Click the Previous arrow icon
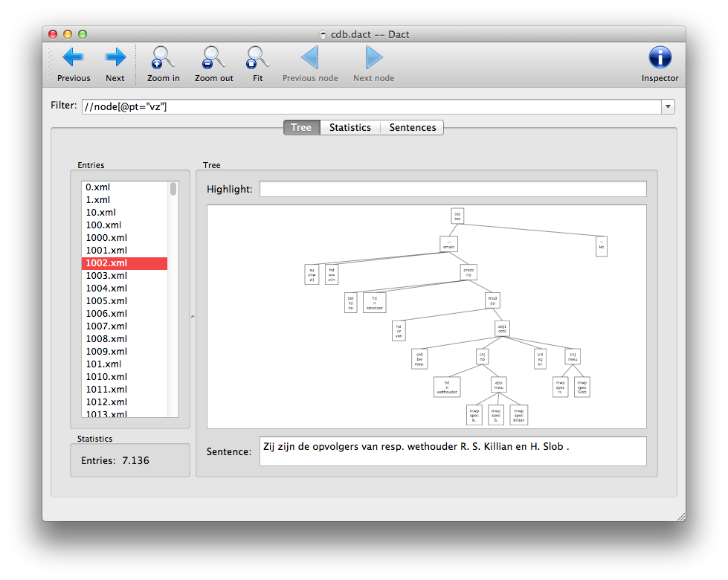 [x=73, y=57]
